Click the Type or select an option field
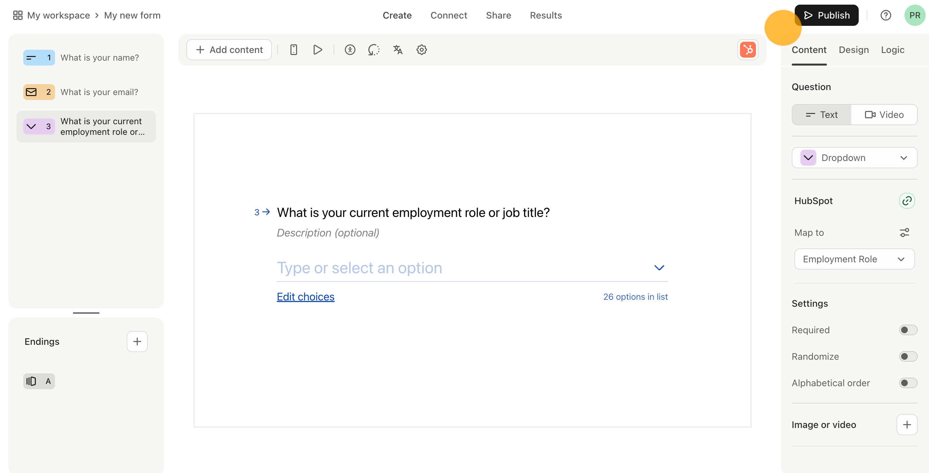Screen dimensions: 929x473 click(x=472, y=268)
